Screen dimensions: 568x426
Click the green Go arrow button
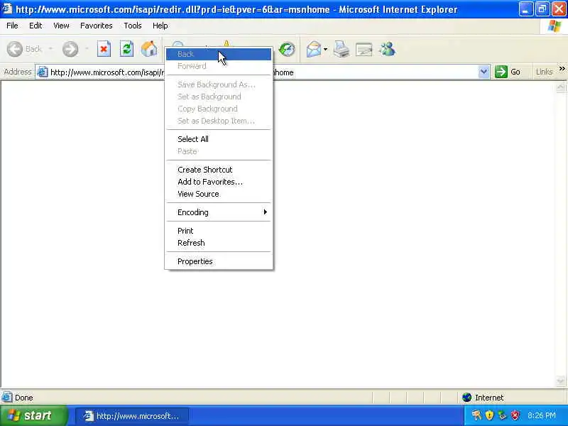501,72
